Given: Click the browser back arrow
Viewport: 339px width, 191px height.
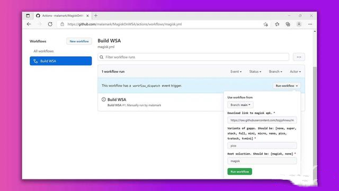Looking at the screenshot, I should point(29,24).
